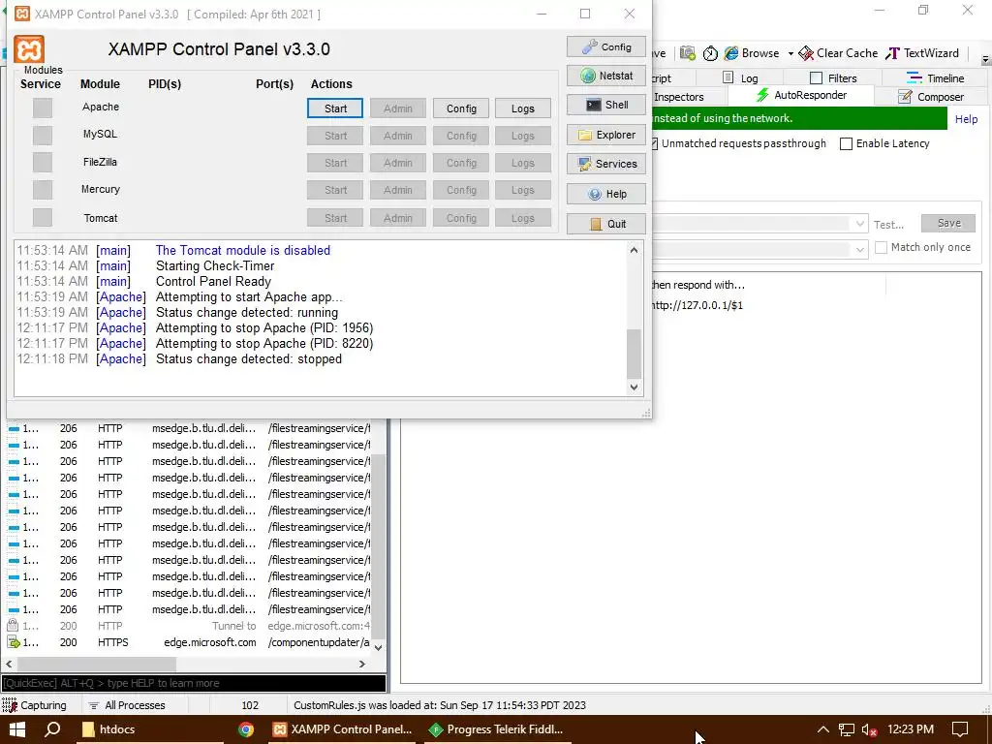
Task: Quit the XAMPP control panel
Action: point(606,224)
